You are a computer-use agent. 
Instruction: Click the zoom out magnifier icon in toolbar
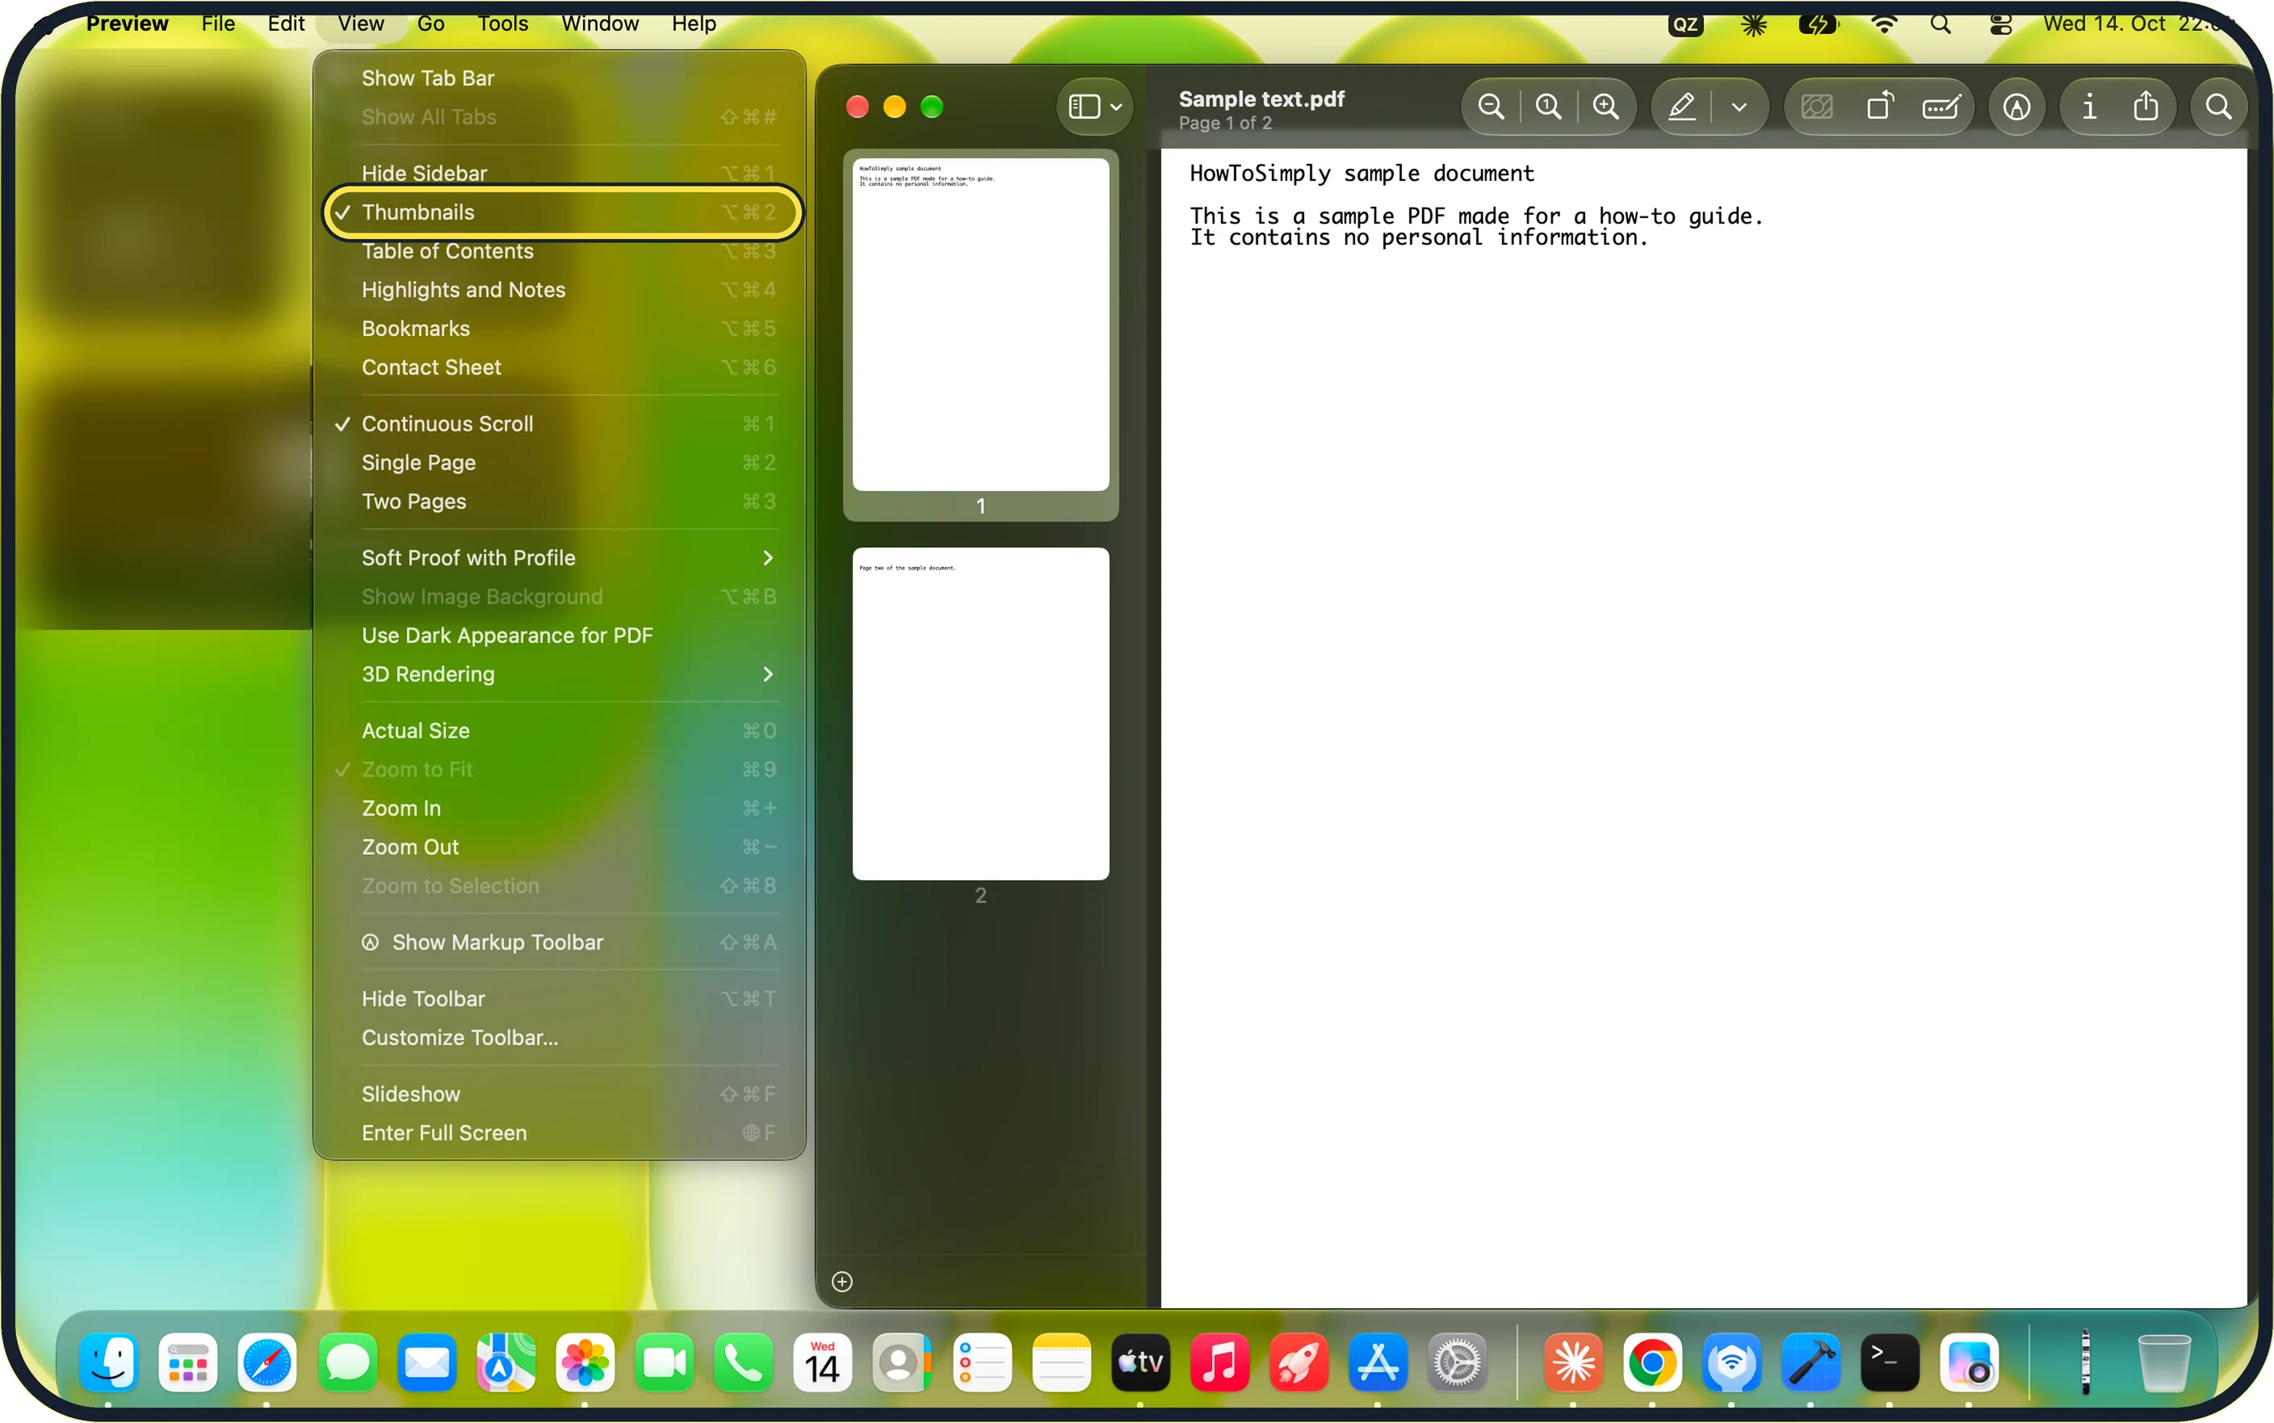[x=1492, y=107]
